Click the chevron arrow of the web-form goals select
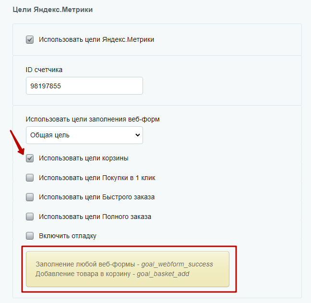The height and width of the screenshot is (303, 311). click(x=137, y=135)
